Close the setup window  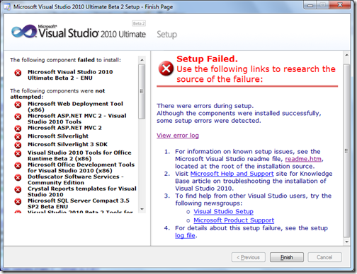point(340,5)
